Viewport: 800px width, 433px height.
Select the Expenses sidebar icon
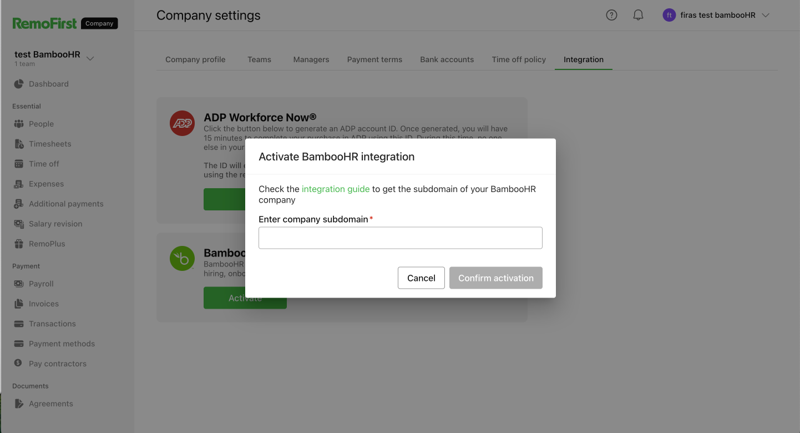tap(19, 184)
